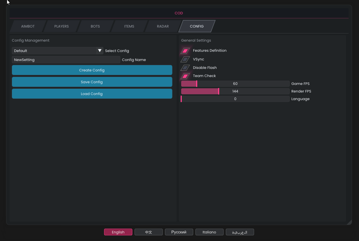Load the selected config

click(x=92, y=94)
